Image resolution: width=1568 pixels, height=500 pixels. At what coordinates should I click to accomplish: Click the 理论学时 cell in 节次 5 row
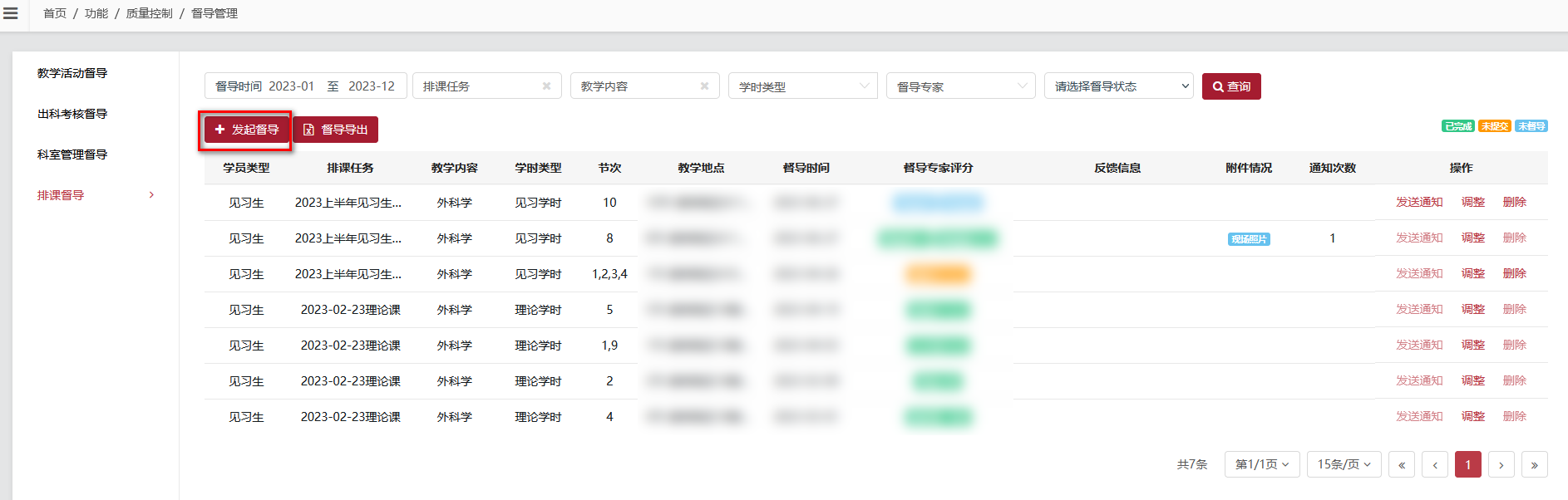click(x=538, y=310)
